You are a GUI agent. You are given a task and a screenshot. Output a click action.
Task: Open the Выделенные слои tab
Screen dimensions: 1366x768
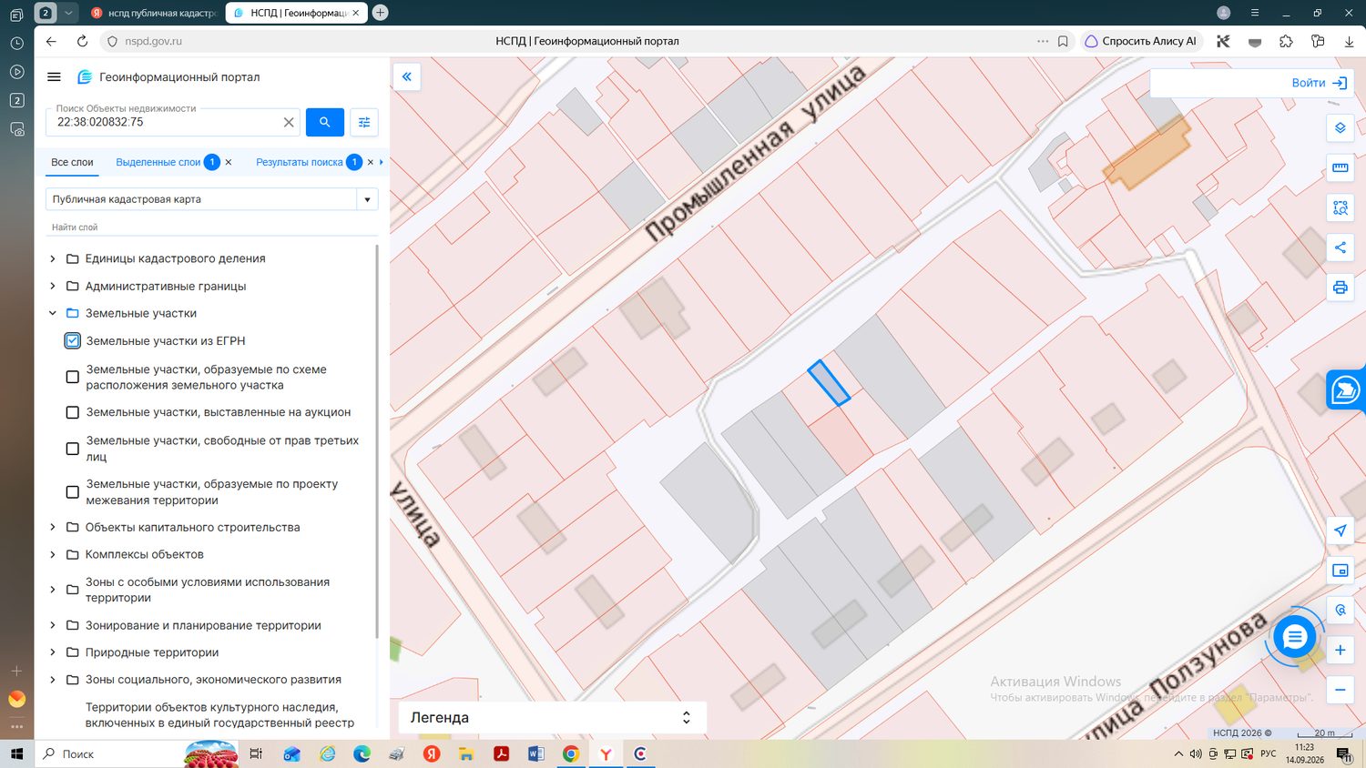158,162
